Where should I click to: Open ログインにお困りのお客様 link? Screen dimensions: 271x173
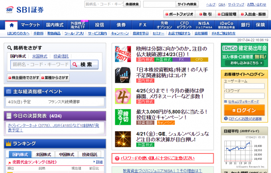point(245,119)
